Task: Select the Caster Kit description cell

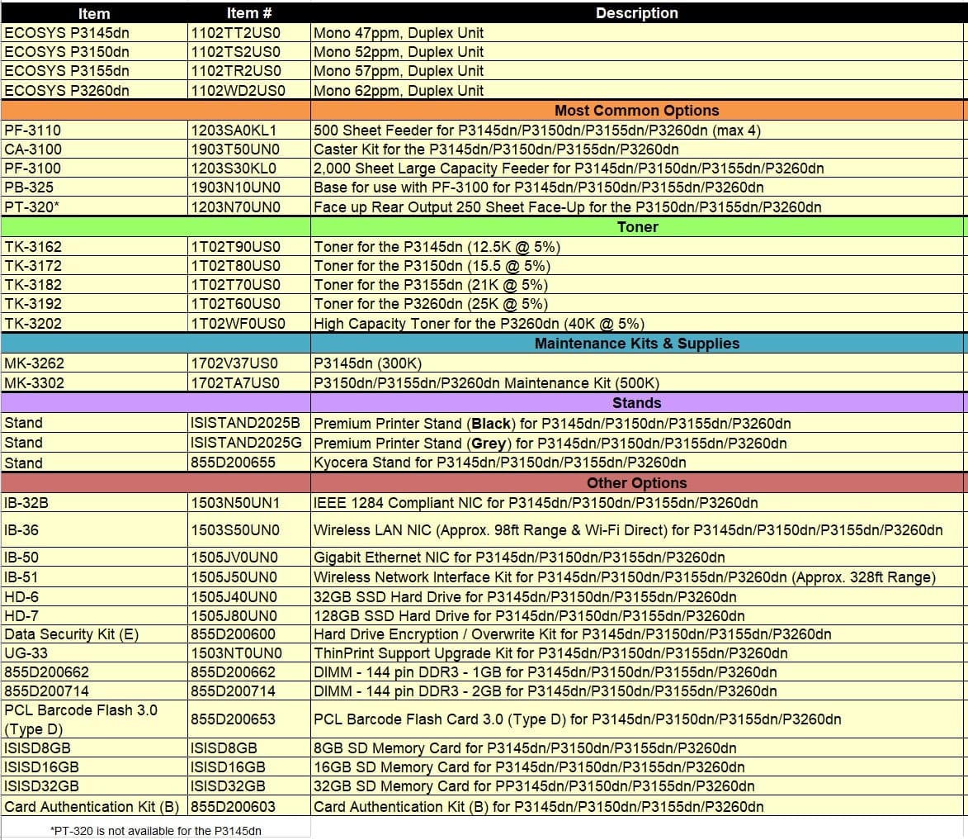Action: click(x=636, y=149)
